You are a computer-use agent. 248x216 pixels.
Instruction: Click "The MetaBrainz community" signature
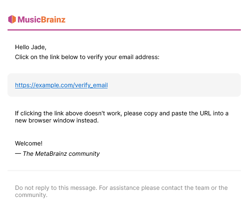pos(61,154)
